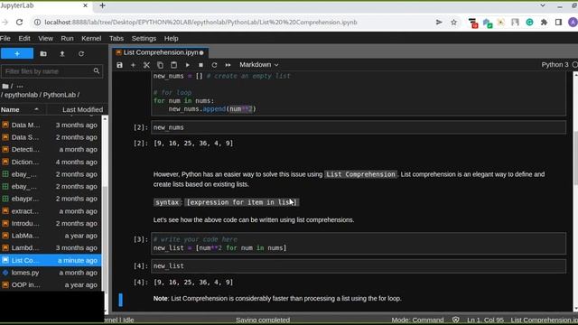This screenshot has height=325, width=578.
Task: Expand the breadcrumb ellipsis
Action: pyautogui.click(x=20, y=87)
